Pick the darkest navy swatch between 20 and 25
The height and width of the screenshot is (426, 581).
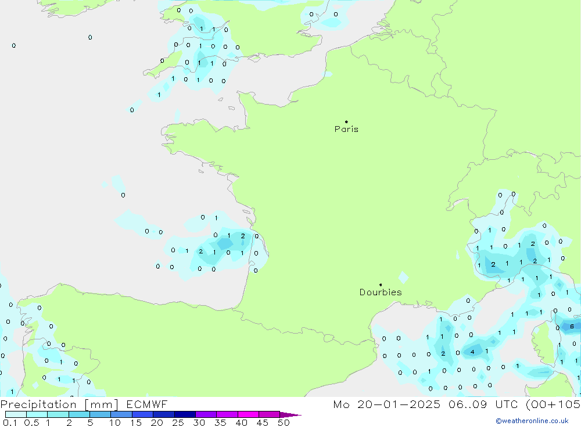pos(163,414)
